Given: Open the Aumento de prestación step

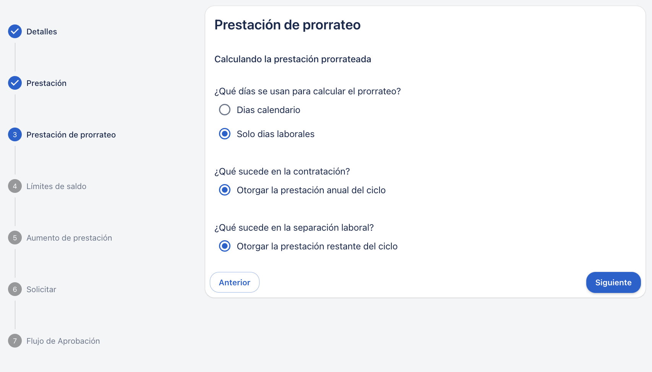Looking at the screenshot, I should coord(69,238).
